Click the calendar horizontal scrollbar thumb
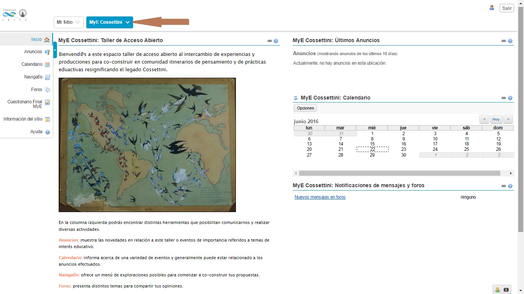 click(399, 173)
